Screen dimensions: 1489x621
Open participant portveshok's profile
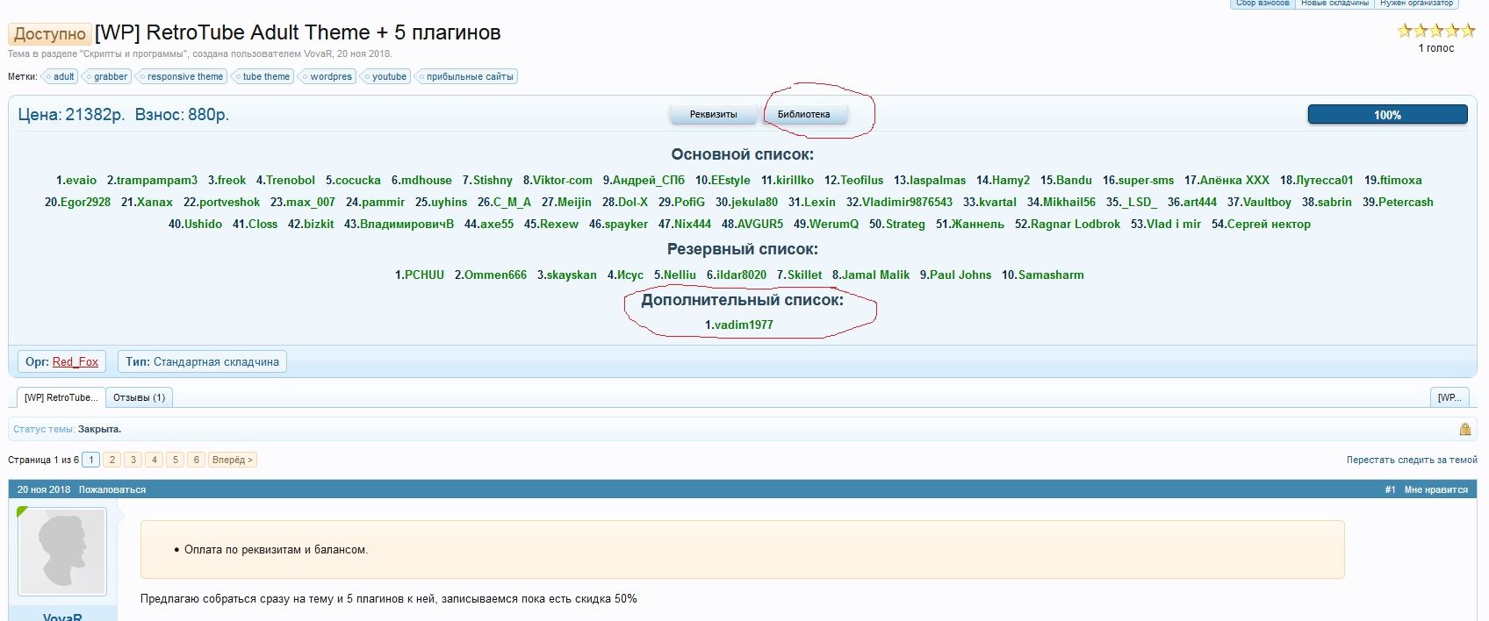tap(230, 202)
